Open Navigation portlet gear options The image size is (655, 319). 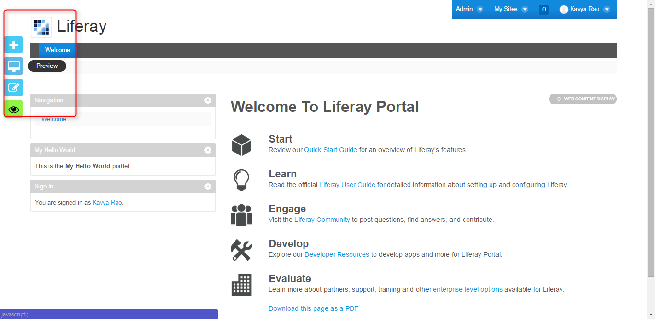(x=208, y=100)
